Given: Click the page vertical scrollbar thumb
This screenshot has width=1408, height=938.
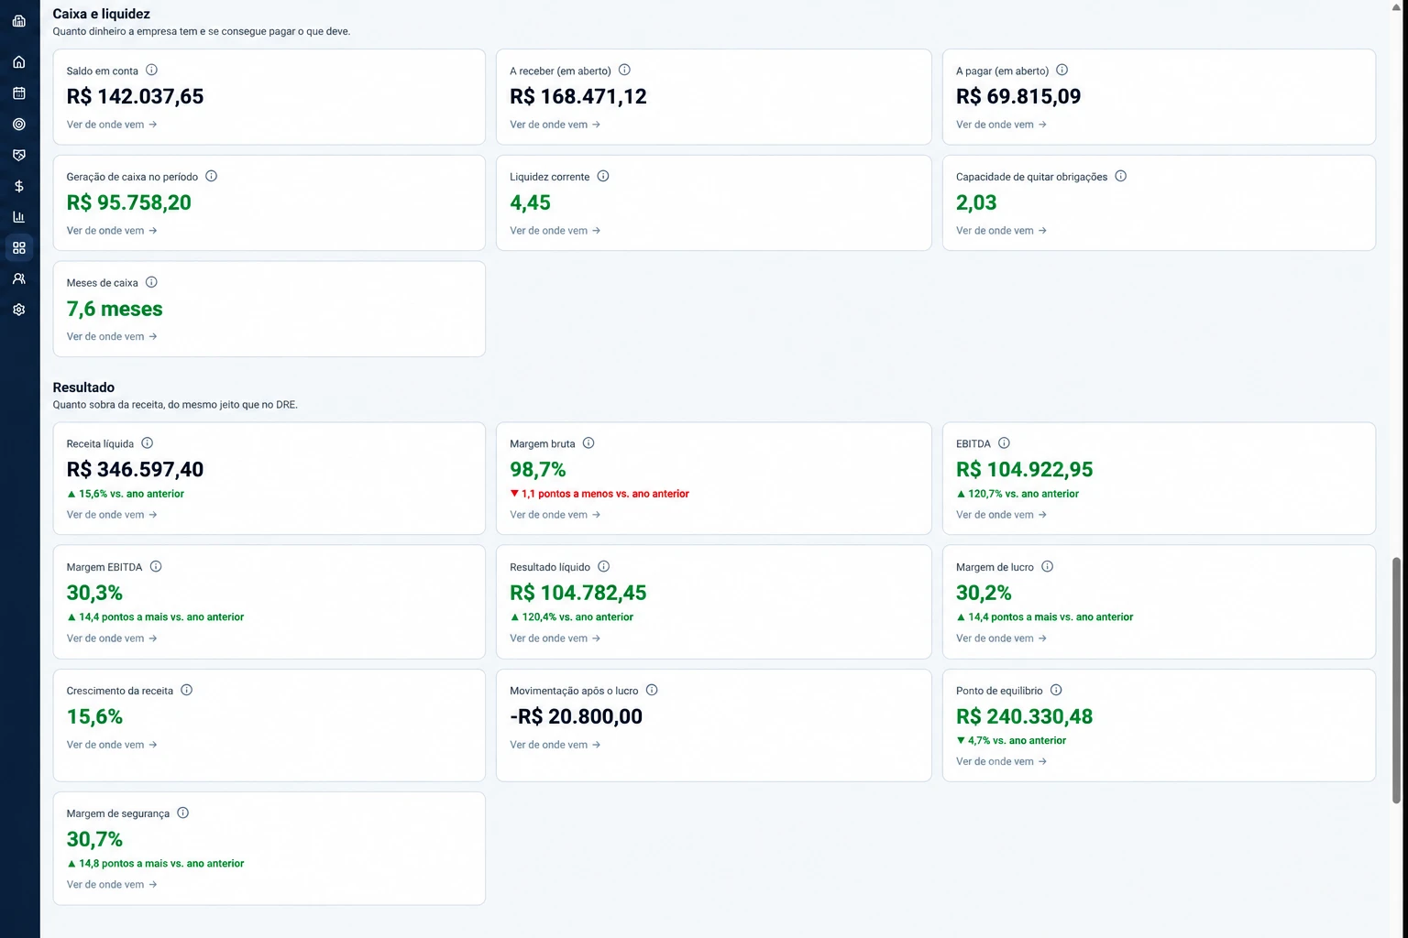Looking at the screenshot, I should (1396, 681).
